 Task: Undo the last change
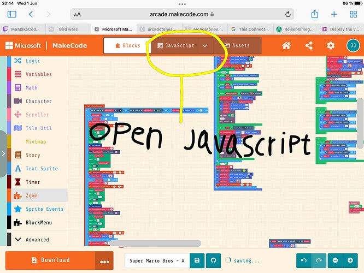tap(304, 260)
